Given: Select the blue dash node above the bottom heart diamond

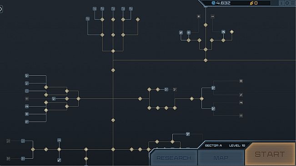Looking at the screenshot, I should click(x=59, y=140).
